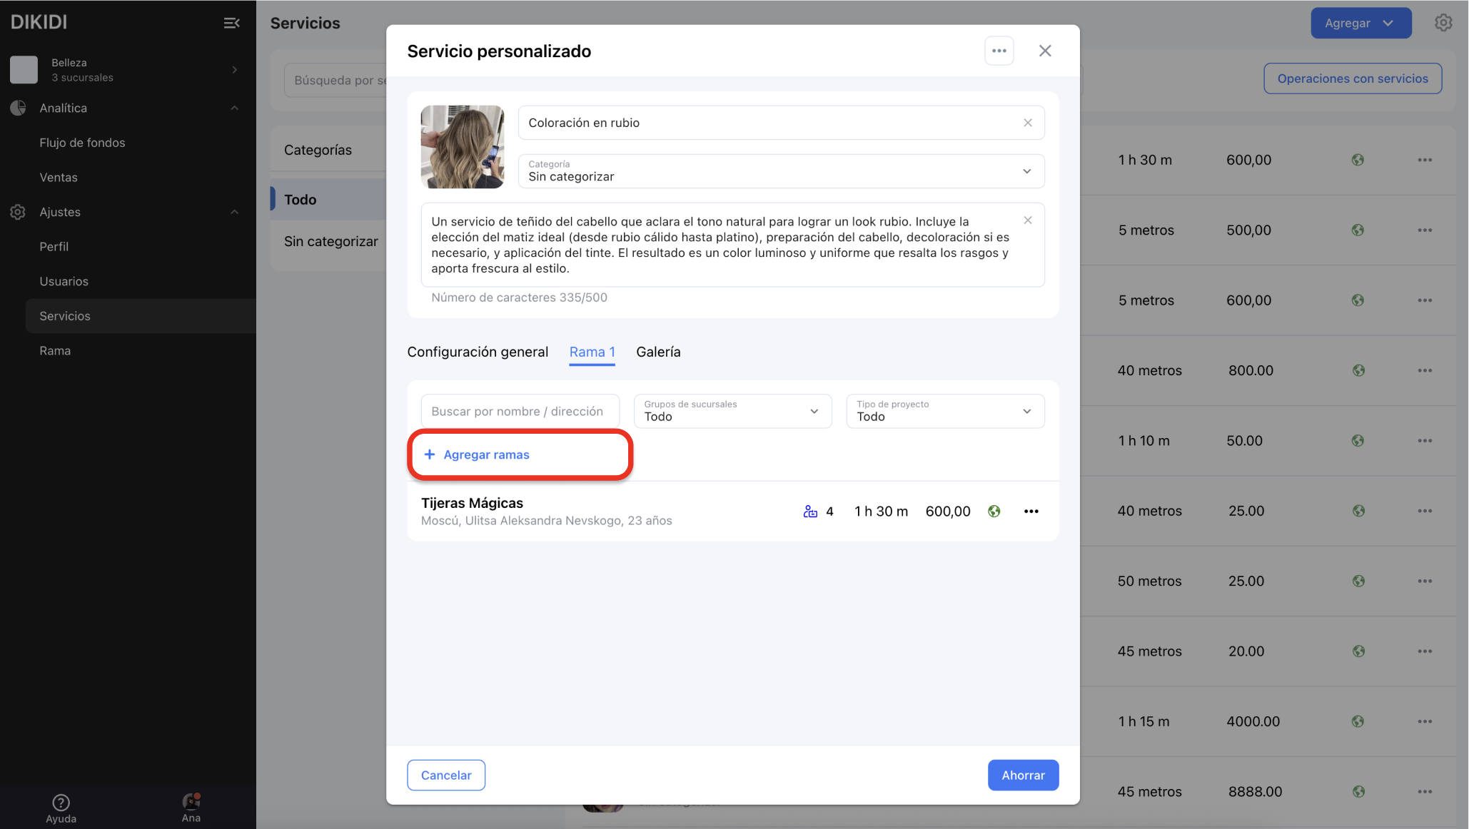Switch to the Galería tab

point(657,352)
